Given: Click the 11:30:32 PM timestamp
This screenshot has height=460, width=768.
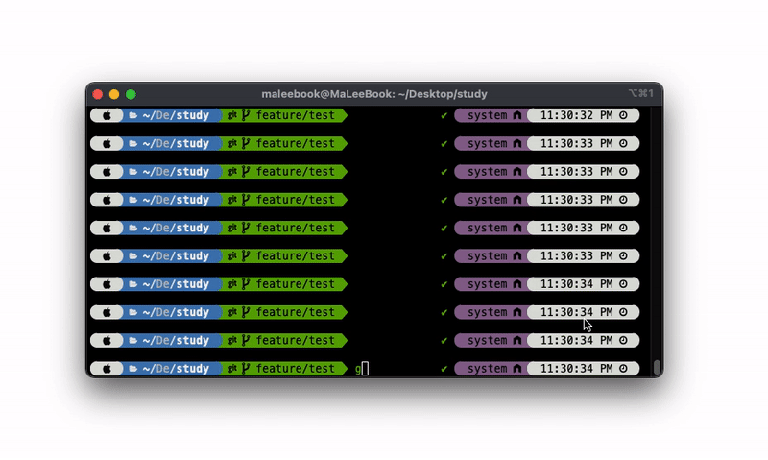Looking at the screenshot, I should tap(577, 115).
